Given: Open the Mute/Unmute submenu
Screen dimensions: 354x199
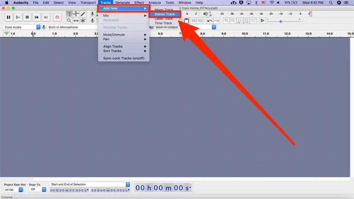Looking at the screenshot, I should point(124,35).
